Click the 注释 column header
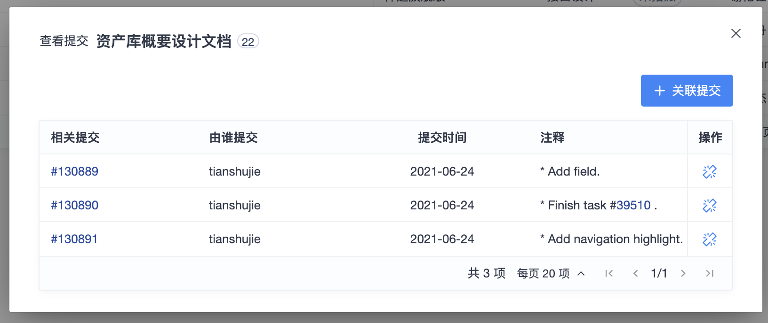 pyautogui.click(x=552, y=138)
